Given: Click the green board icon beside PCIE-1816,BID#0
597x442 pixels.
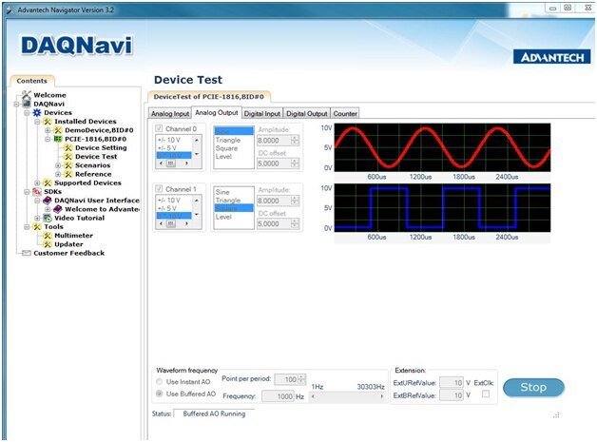Looking at the screenshot, I should click(x=57, y=139).
